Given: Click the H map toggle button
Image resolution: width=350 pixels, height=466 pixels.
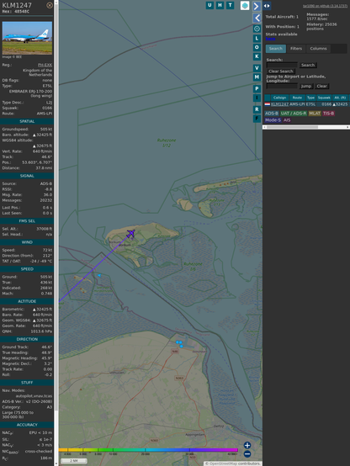Looking at the screenshot, I should click(220, 5).
